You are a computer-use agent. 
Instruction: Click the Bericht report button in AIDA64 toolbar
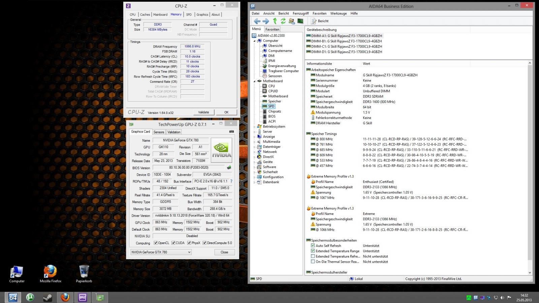pyautogui.click(x=319, y=21)
